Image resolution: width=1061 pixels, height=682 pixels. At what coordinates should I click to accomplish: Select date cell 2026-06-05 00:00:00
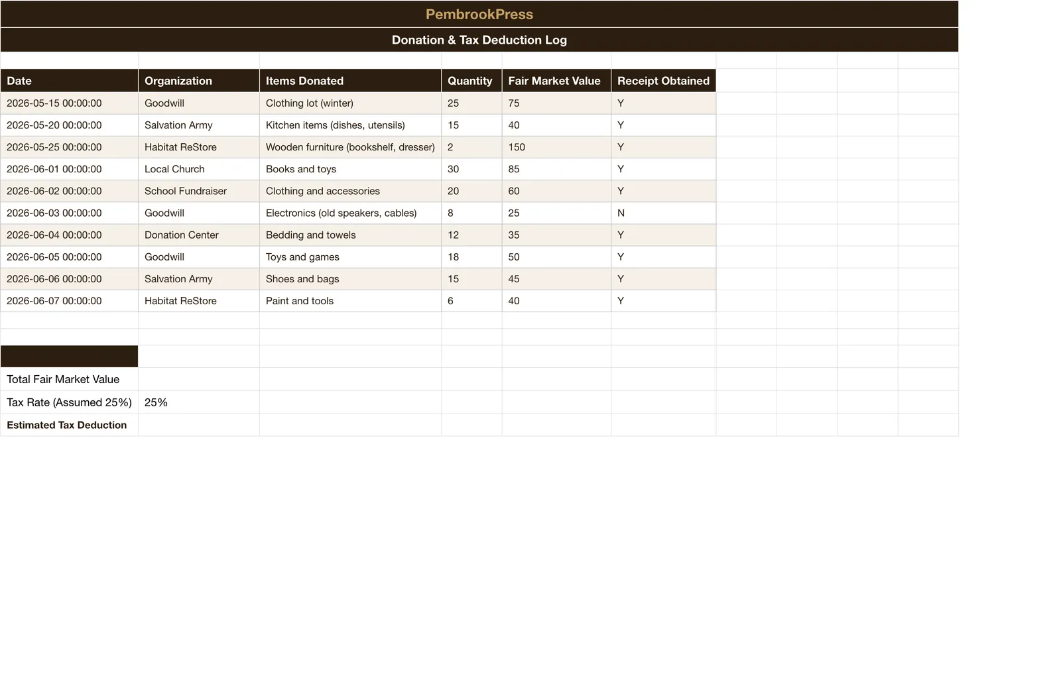69,256
